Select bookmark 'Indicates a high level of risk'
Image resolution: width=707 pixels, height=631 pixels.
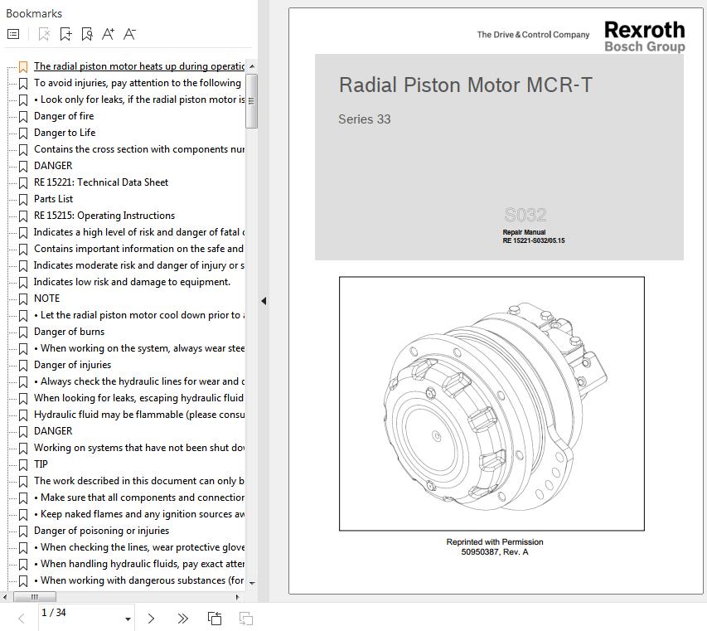pos(139,232)
